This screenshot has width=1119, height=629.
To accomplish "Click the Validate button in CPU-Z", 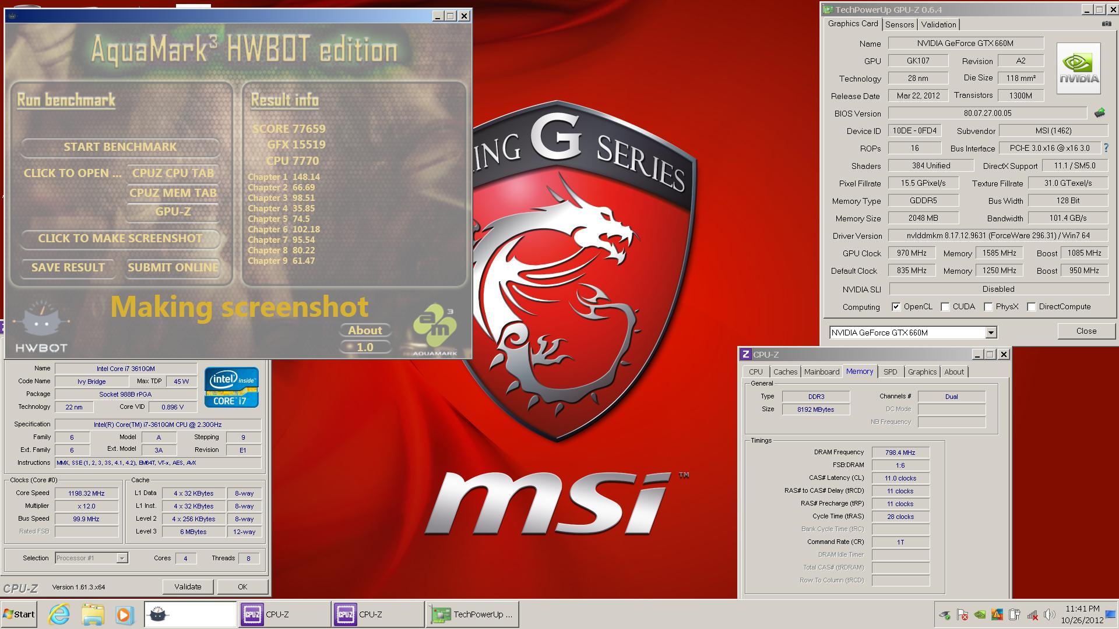I will (x=188, y=586).
